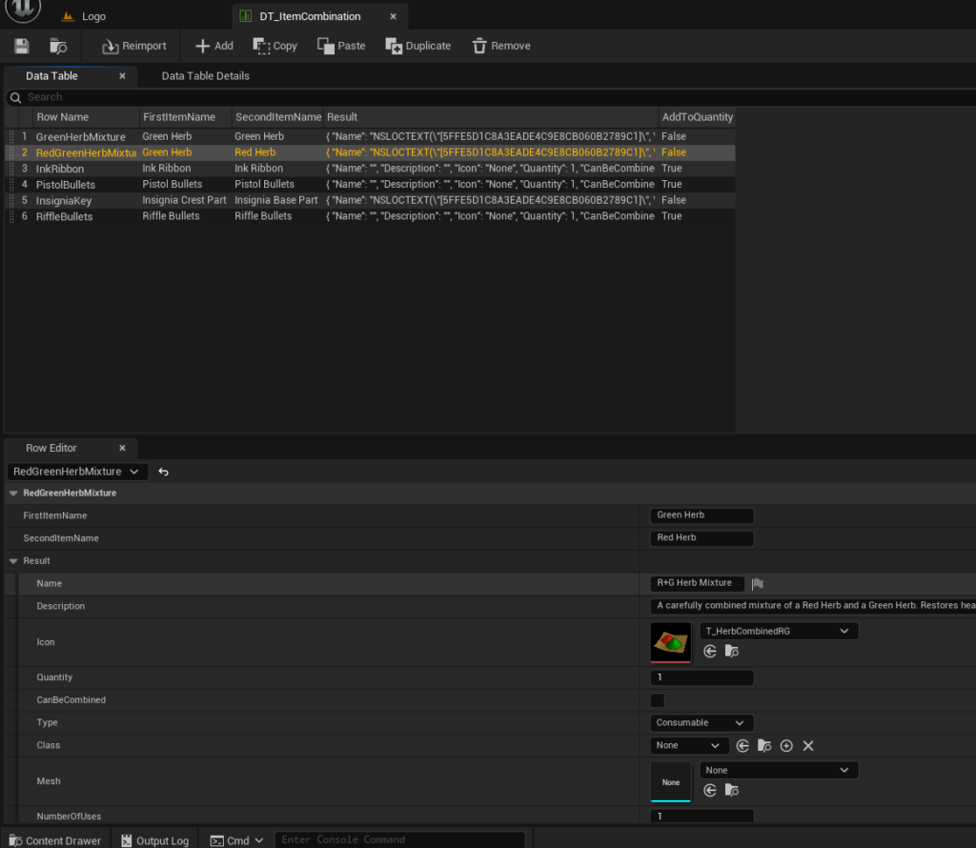Use selected asset arrow for Icon texture

710,652
